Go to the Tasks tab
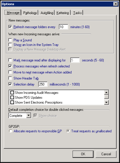The width and height of the screenshot is (120, 163). (x=77, y=13)
